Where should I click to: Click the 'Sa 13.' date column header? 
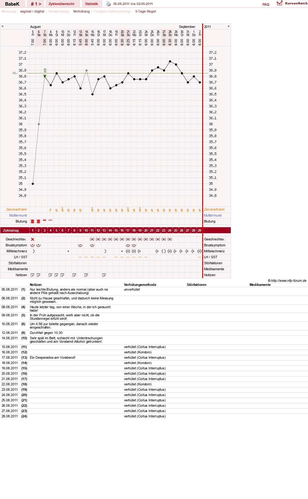point(80,33)
